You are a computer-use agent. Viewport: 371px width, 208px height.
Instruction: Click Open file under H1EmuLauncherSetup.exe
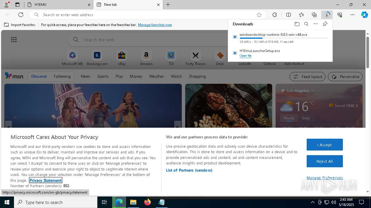pyautogui.click(x=245, y=56)
